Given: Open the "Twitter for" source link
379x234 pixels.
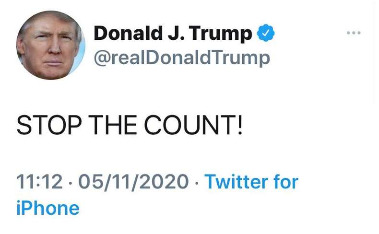Looking at the screenshot, I should point(251,182).
